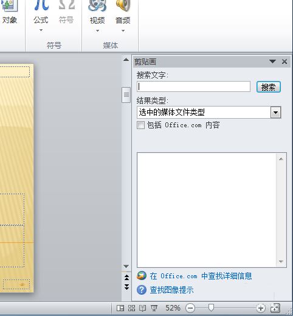
Task: Click the up arrow of the results list scrollbar
Action: point(281,159)
